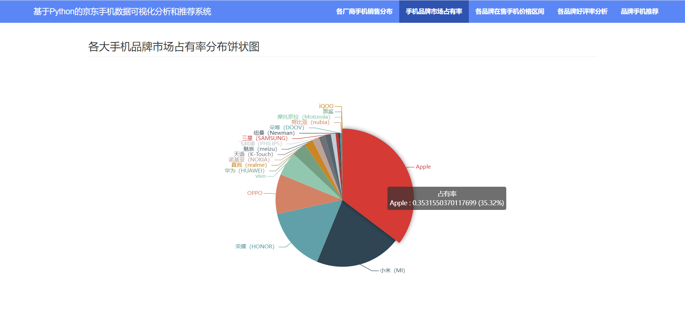Viewport: 685px width, 325px height.
Task: Select the 手机品牌市场占有率 nav tab
Action: click(x=434, y=11)
